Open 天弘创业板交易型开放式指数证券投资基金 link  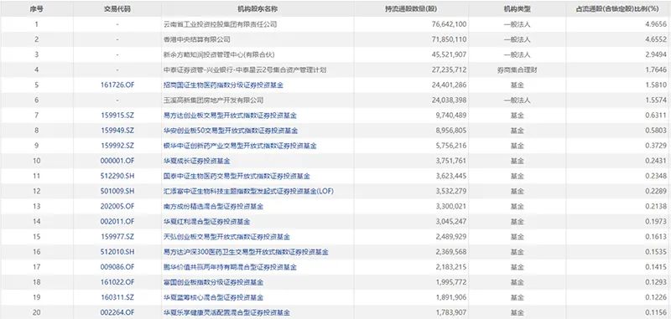[x=226, y=237]
